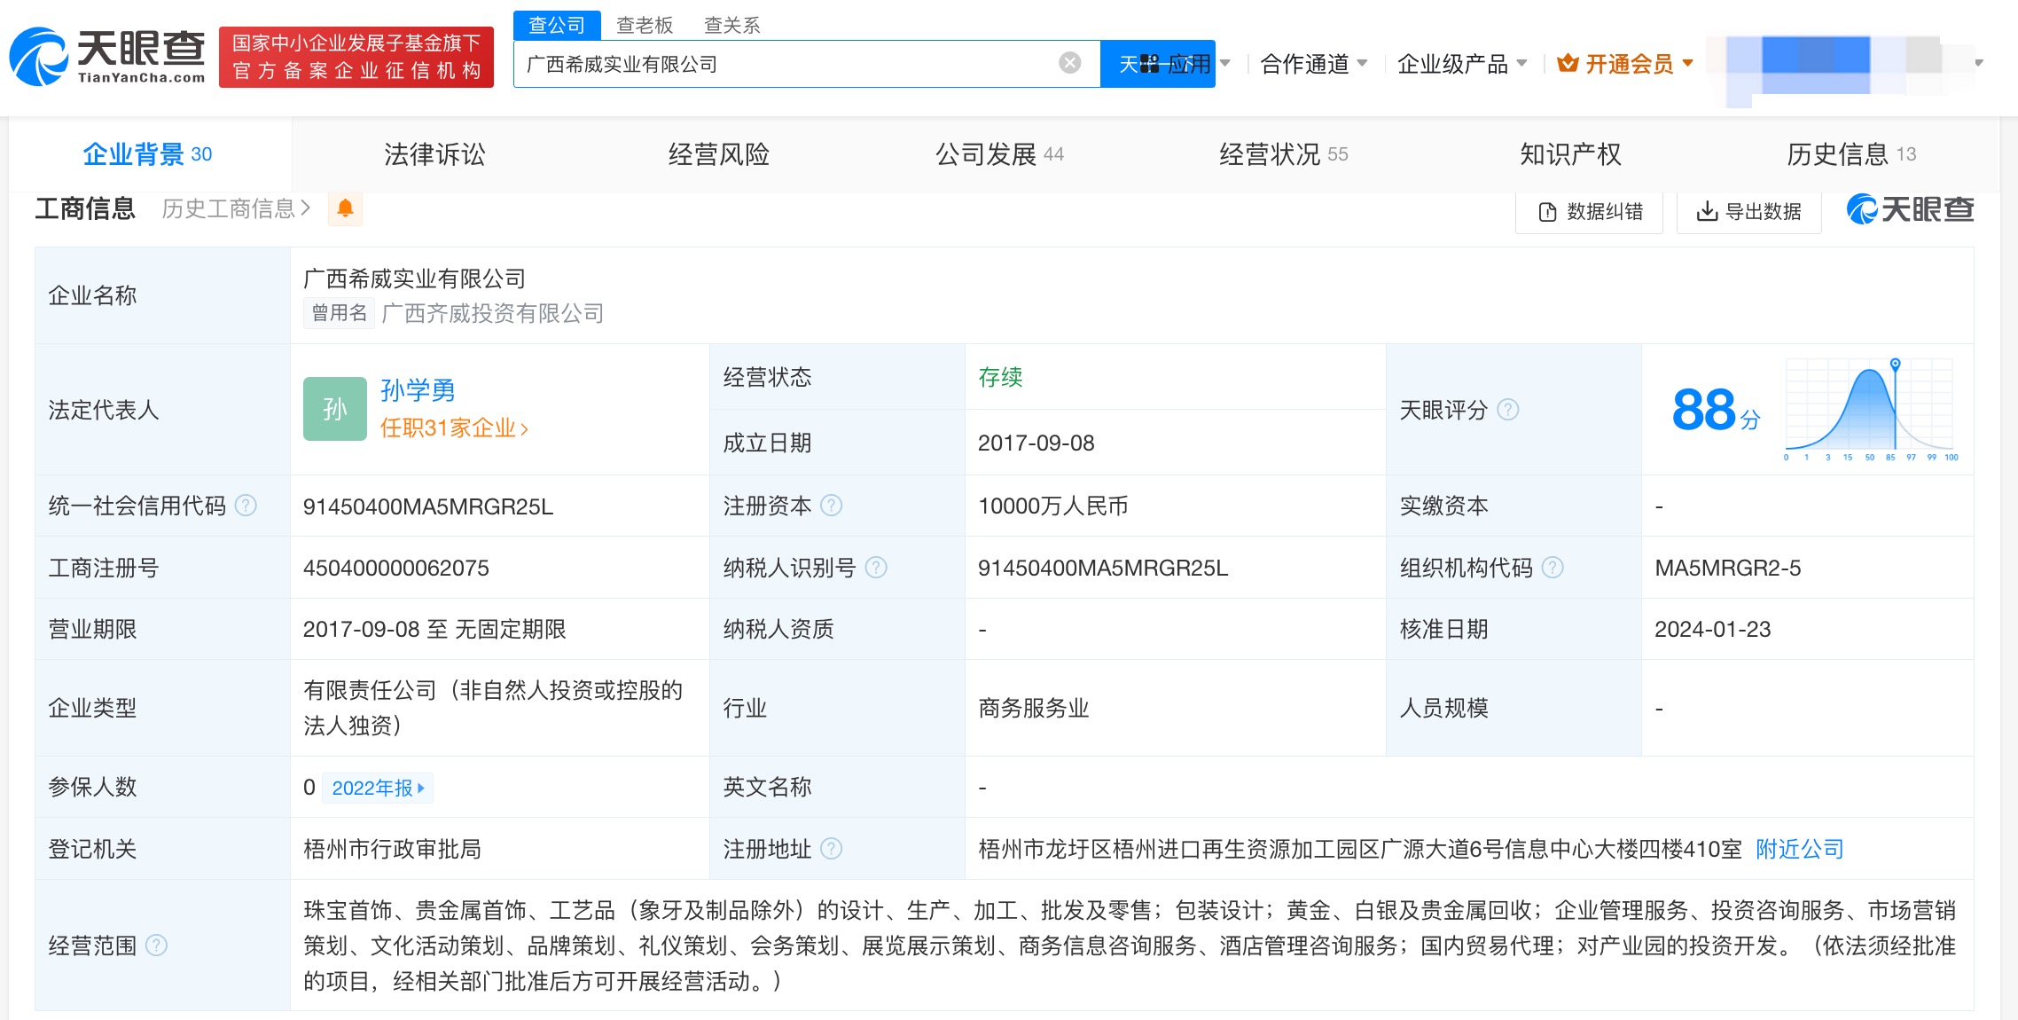This screenshot has height=1020, width=2018.
Task: Click the 数据纠错 button
Action: coord(1590,211)
